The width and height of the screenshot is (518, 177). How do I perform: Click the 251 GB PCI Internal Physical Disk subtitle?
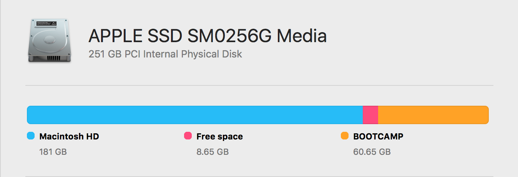165,54
